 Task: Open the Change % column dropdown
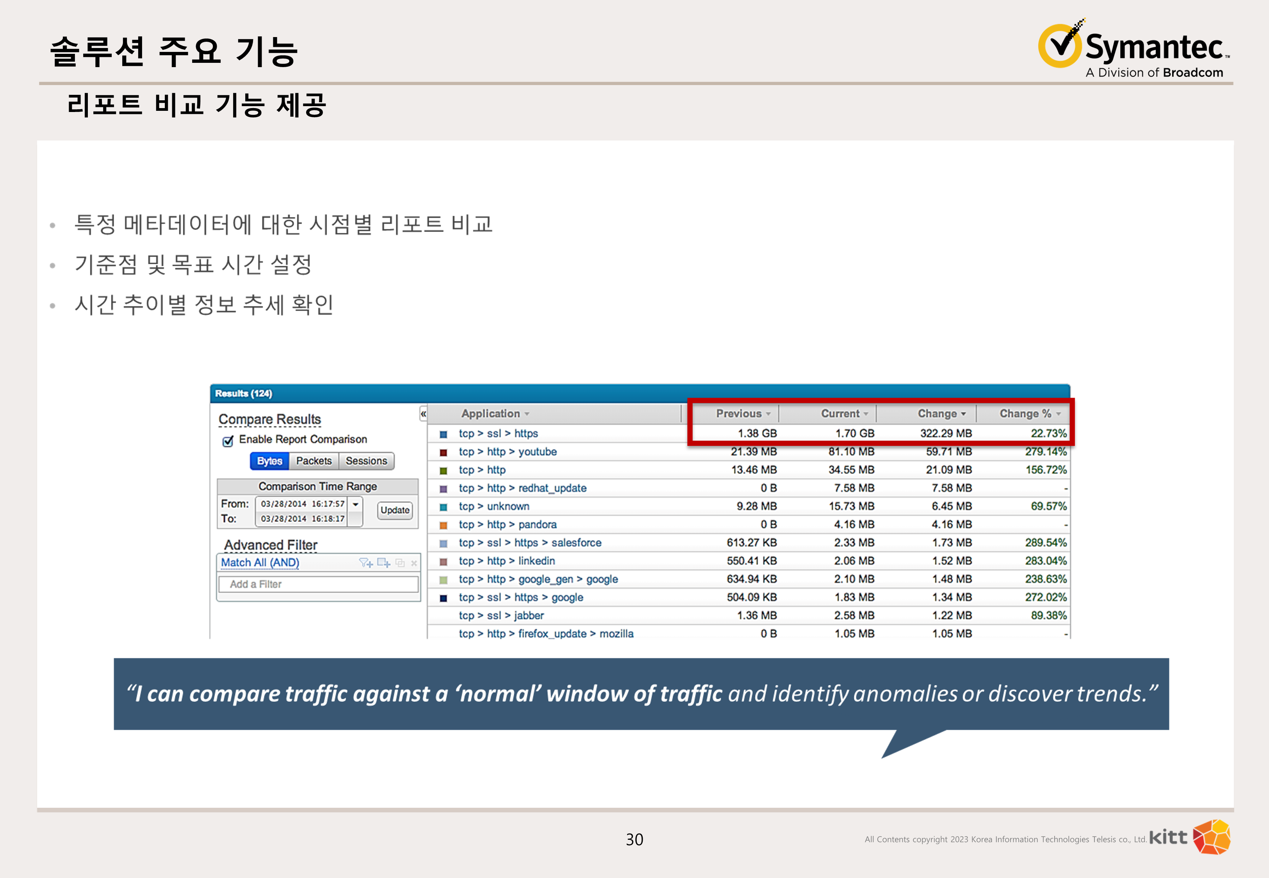coord(1058,414)
